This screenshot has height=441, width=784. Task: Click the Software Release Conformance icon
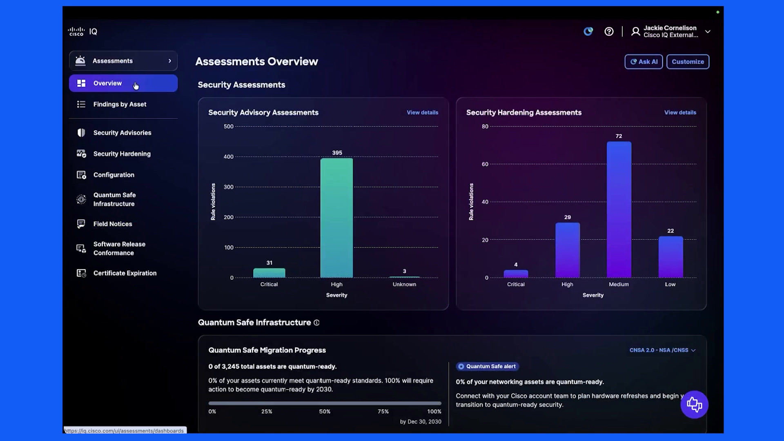(x=81, y=248)
